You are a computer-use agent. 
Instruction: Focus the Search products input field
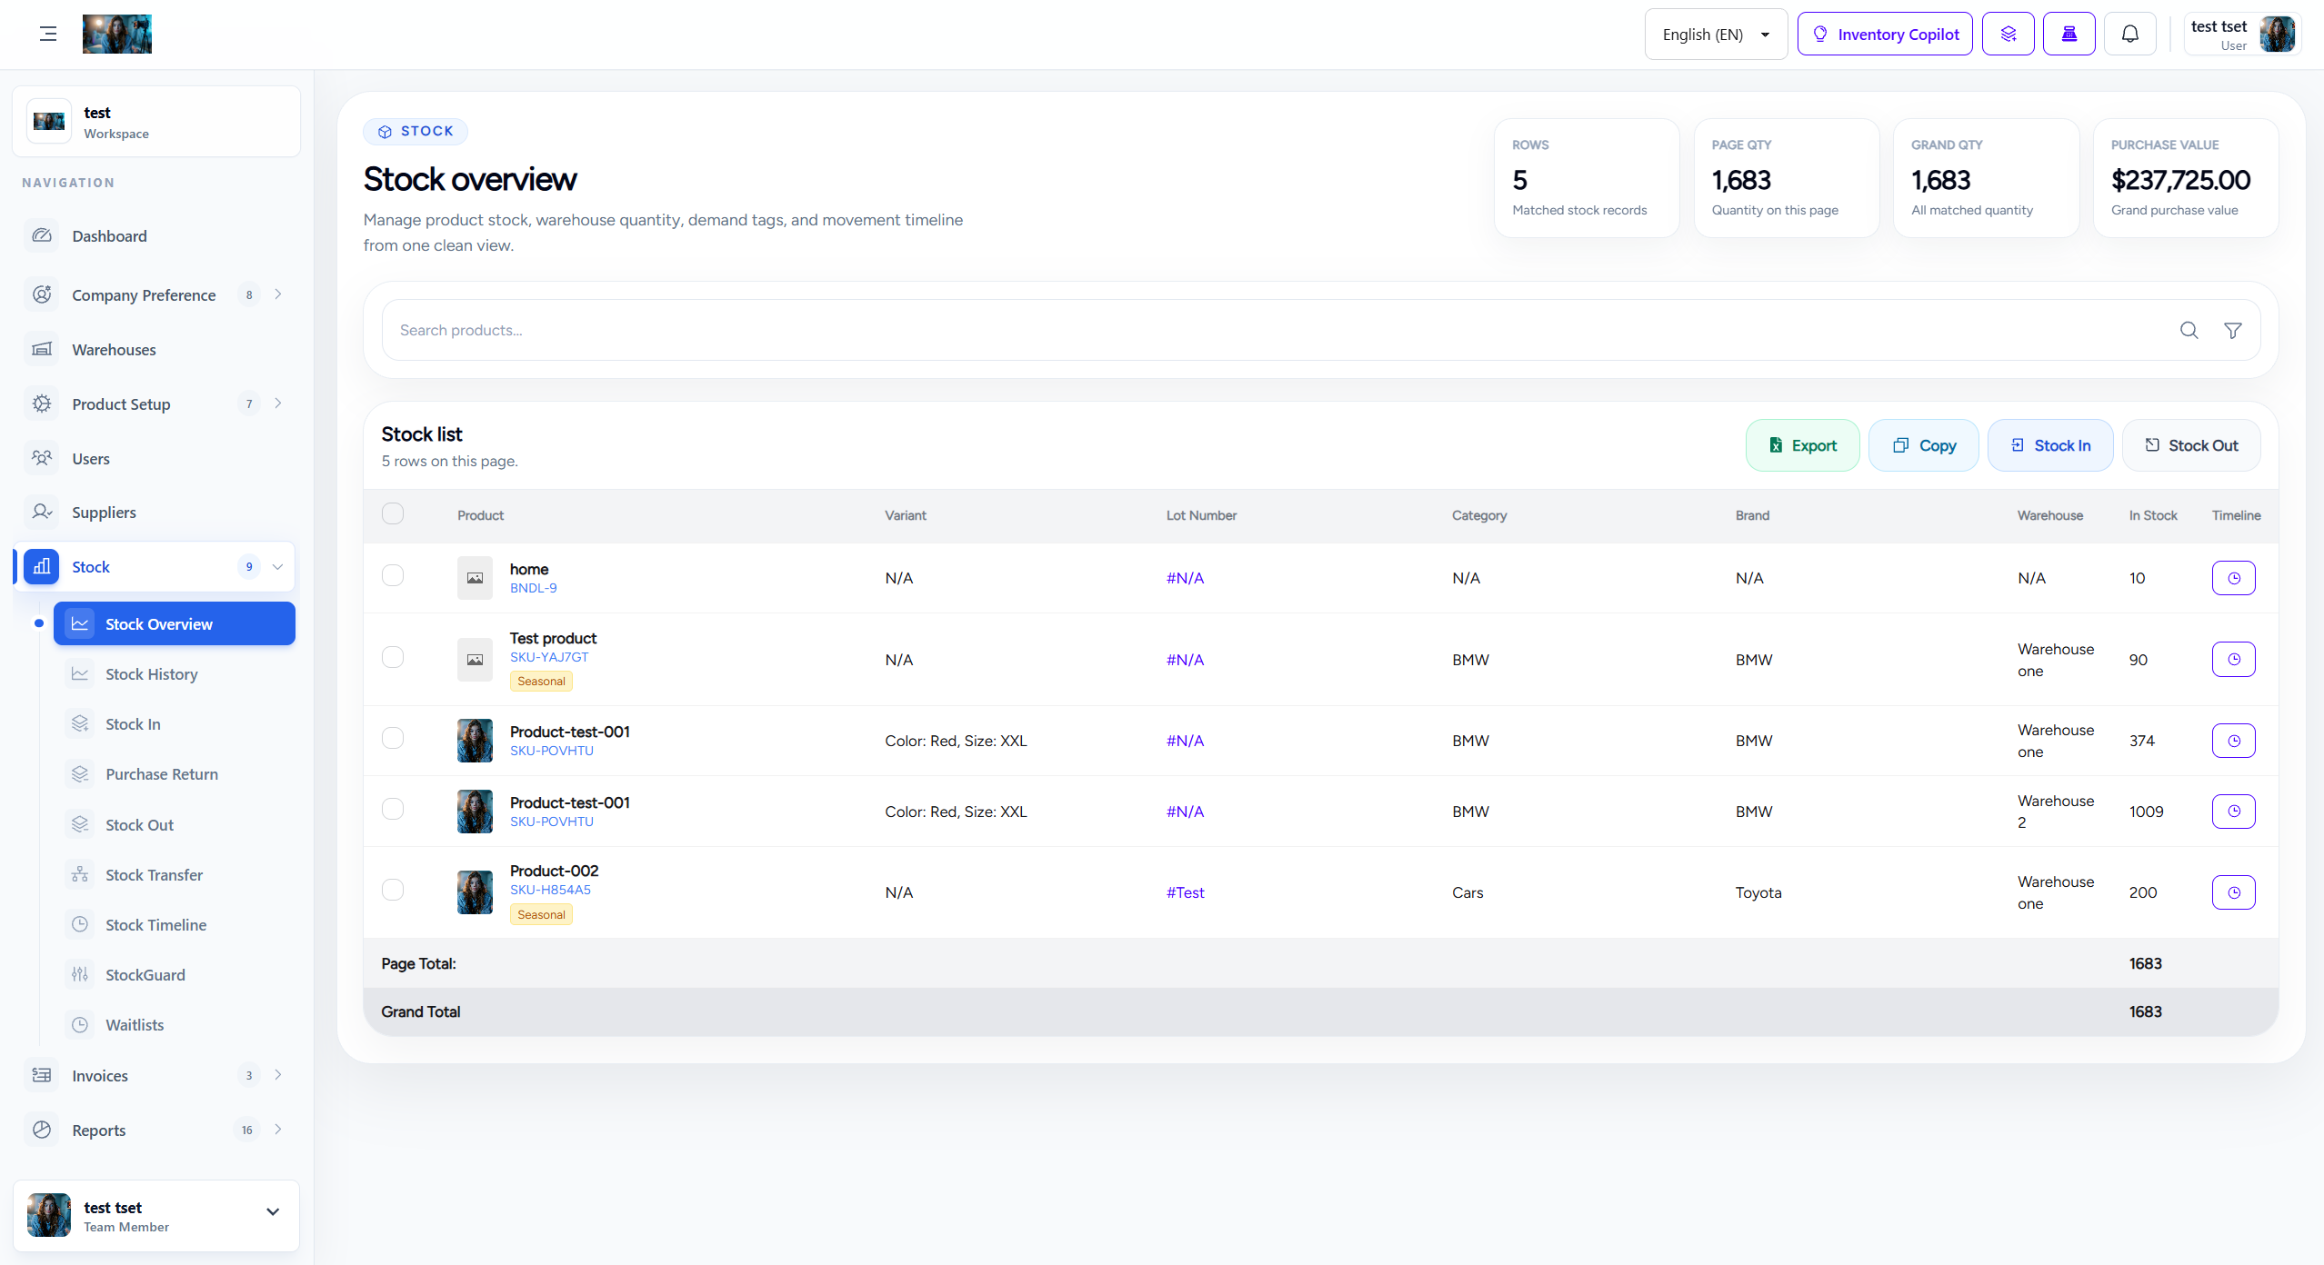(1273, 330)
